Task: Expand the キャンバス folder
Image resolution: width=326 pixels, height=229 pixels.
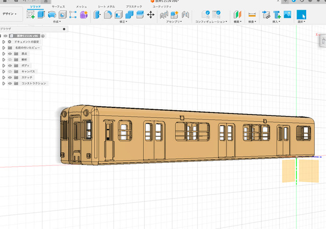Action: 4,71
